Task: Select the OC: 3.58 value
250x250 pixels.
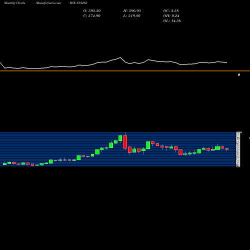Action: (x=171, y=10)
